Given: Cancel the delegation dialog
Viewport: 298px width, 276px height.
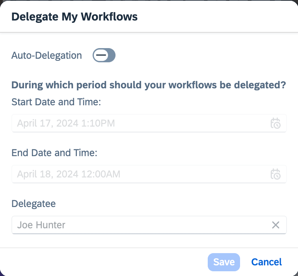Looking at the screenshot, I should click(266, 262).
